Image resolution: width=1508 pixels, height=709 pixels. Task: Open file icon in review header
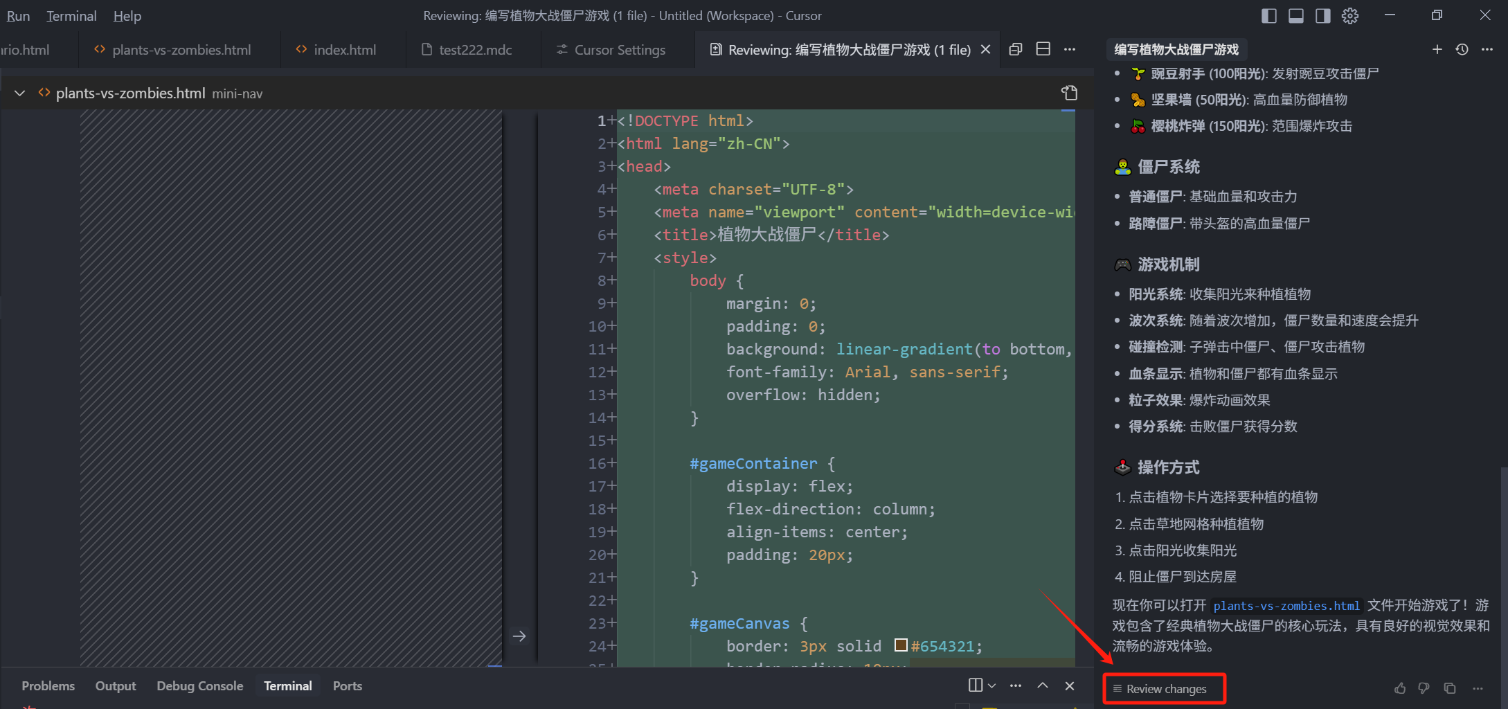(1070, 93)
